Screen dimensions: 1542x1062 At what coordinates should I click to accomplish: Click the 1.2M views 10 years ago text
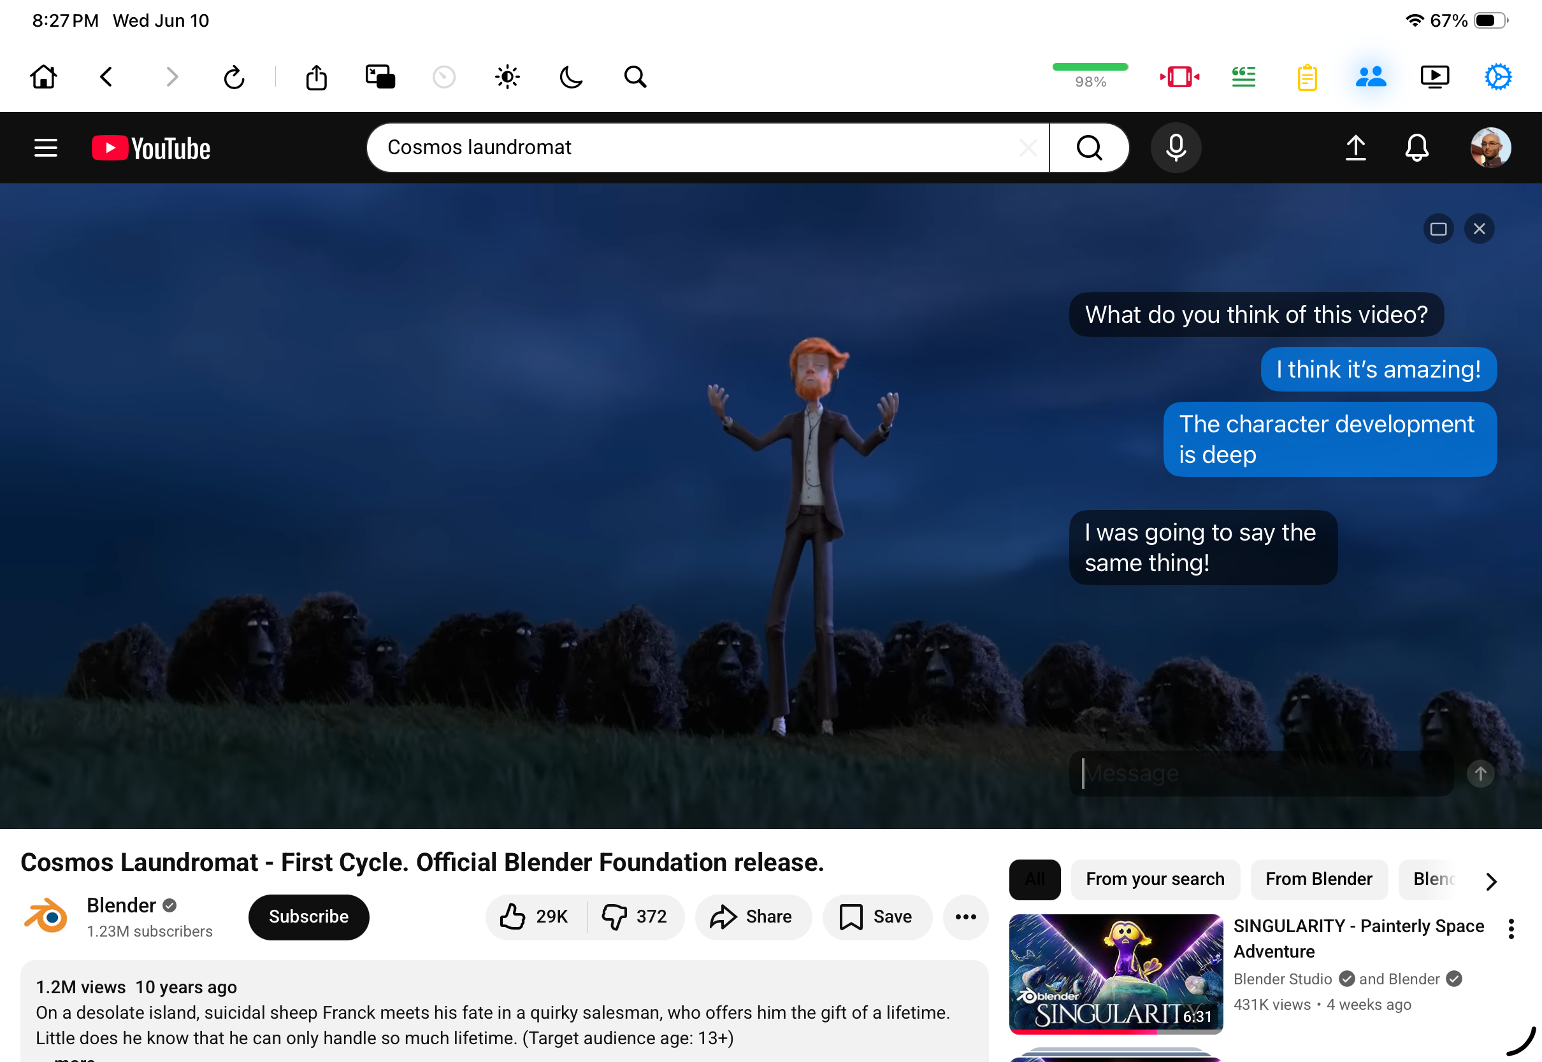[136, 987]
